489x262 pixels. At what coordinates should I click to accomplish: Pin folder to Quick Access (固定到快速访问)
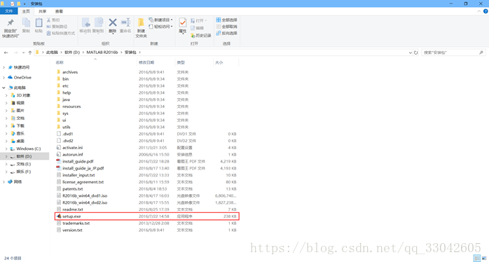11,28
